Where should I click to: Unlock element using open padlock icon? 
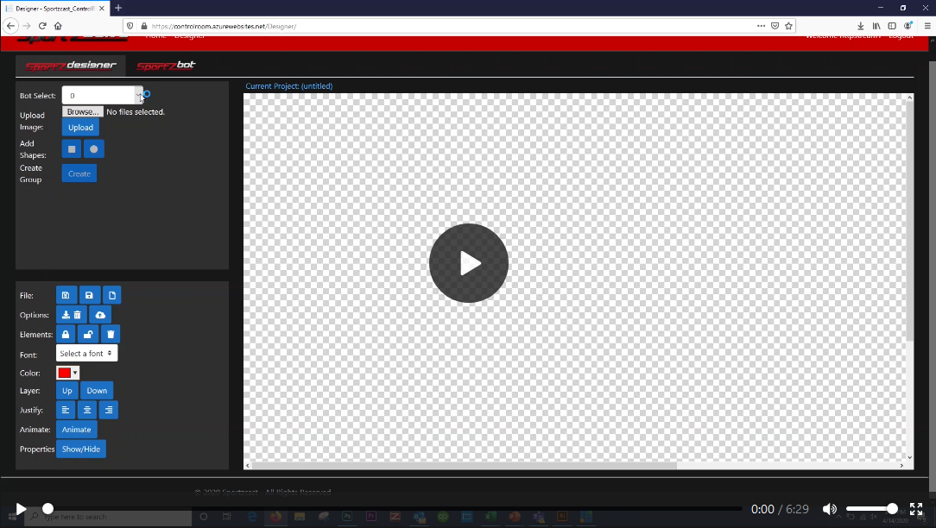[88, 335]
